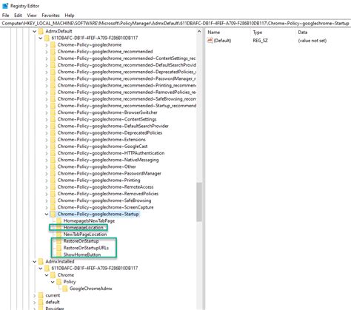Select folder icon of googlechrome~GoogleCast

[53, 146]
